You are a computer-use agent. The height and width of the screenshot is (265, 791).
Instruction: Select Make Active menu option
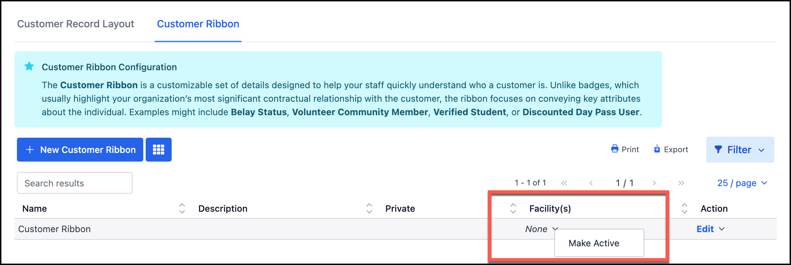click(594, 243)
